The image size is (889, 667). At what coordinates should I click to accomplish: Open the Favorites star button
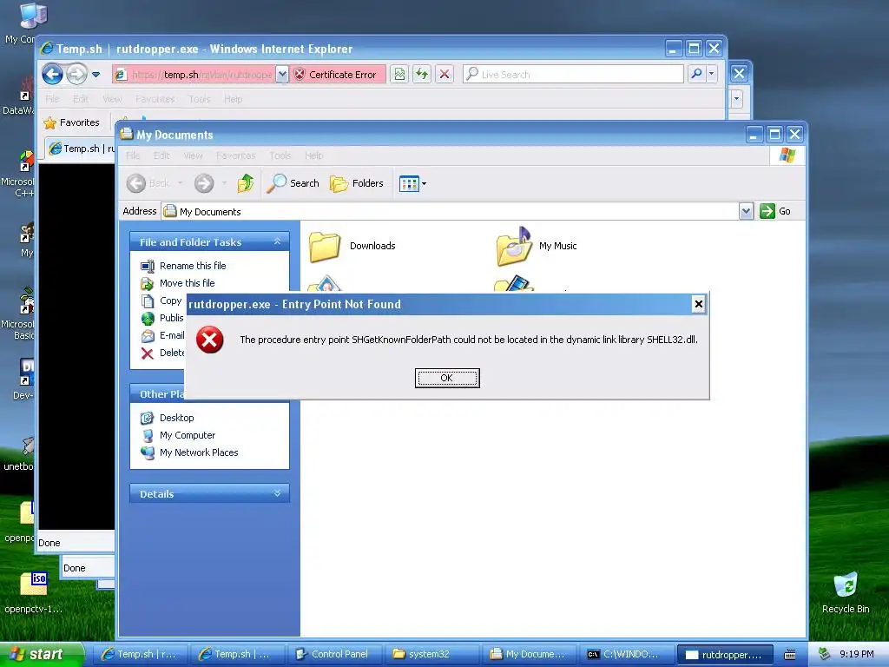pyautogui.click(x=72, y=122)
